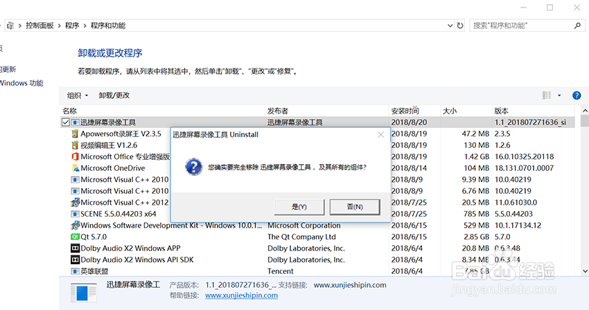This screenshot has height=310, width=589.
Task: Click the refresh button beside the address bar
Action: point(460,26)
